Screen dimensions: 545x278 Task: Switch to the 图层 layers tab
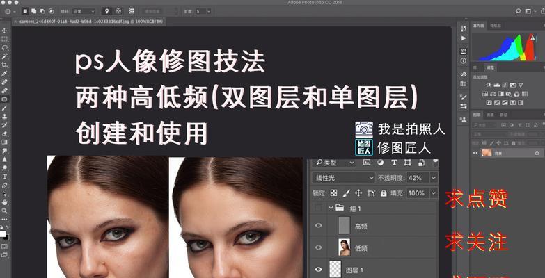[x=477, y=115]
